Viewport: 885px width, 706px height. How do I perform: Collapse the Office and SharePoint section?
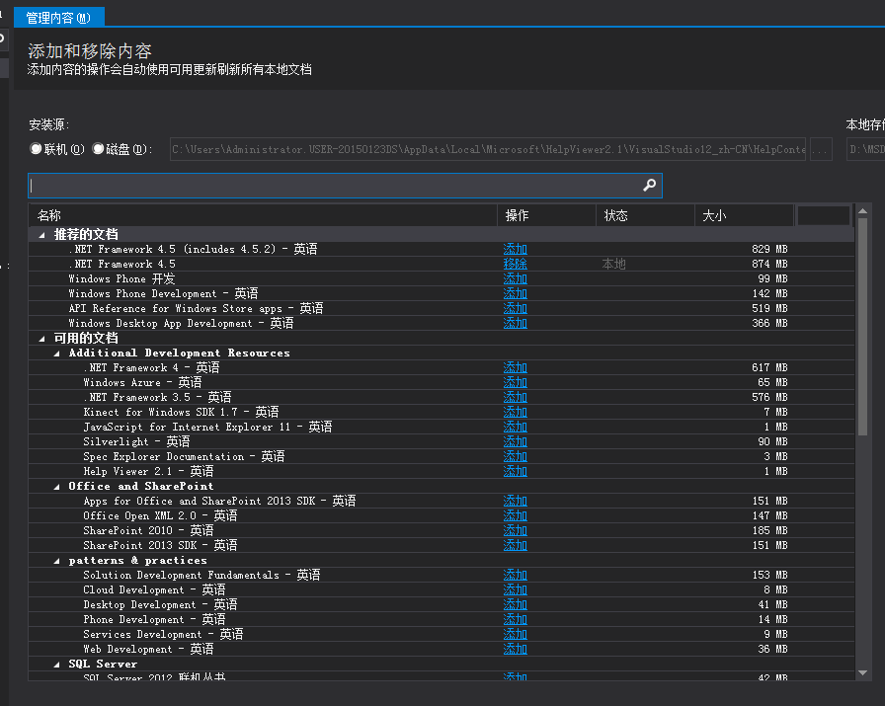pos(56,487)
